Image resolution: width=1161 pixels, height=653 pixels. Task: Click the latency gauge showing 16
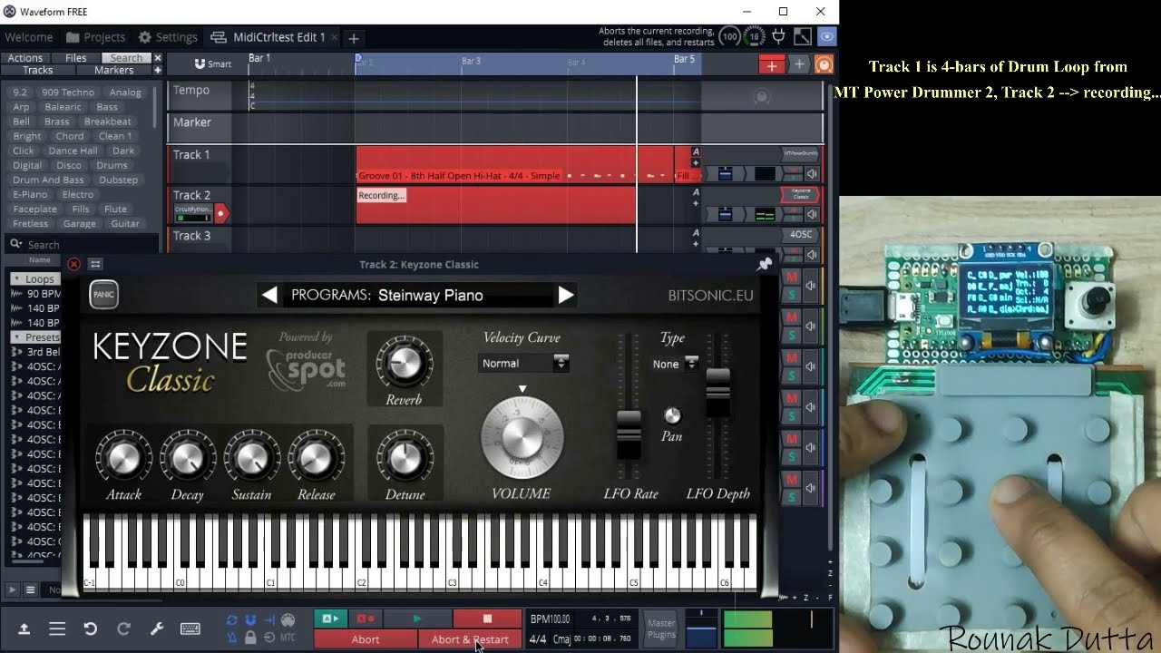[754, 37]
